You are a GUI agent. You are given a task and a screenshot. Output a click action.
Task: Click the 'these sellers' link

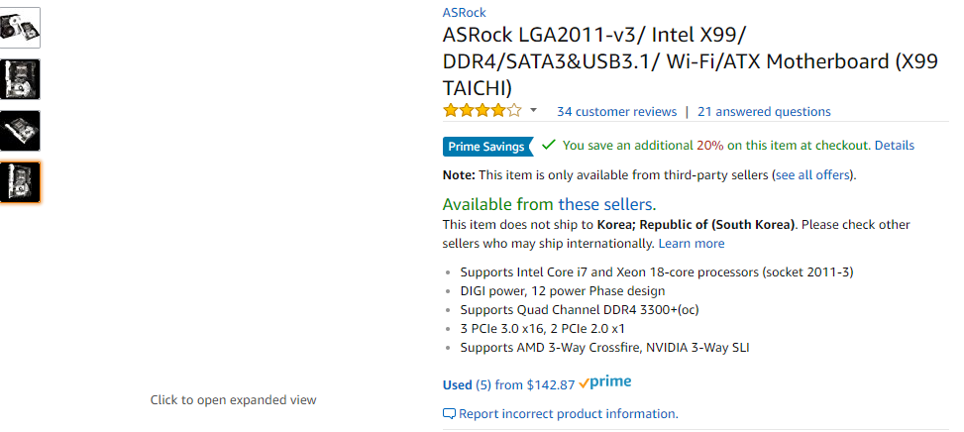point(606,204)
